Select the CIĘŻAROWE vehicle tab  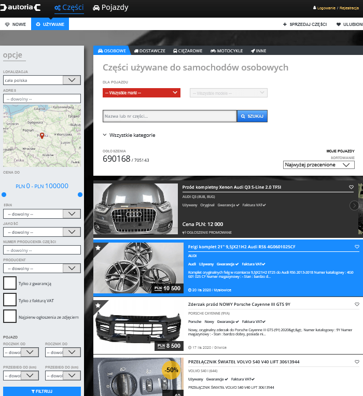[x=188, y=51]
